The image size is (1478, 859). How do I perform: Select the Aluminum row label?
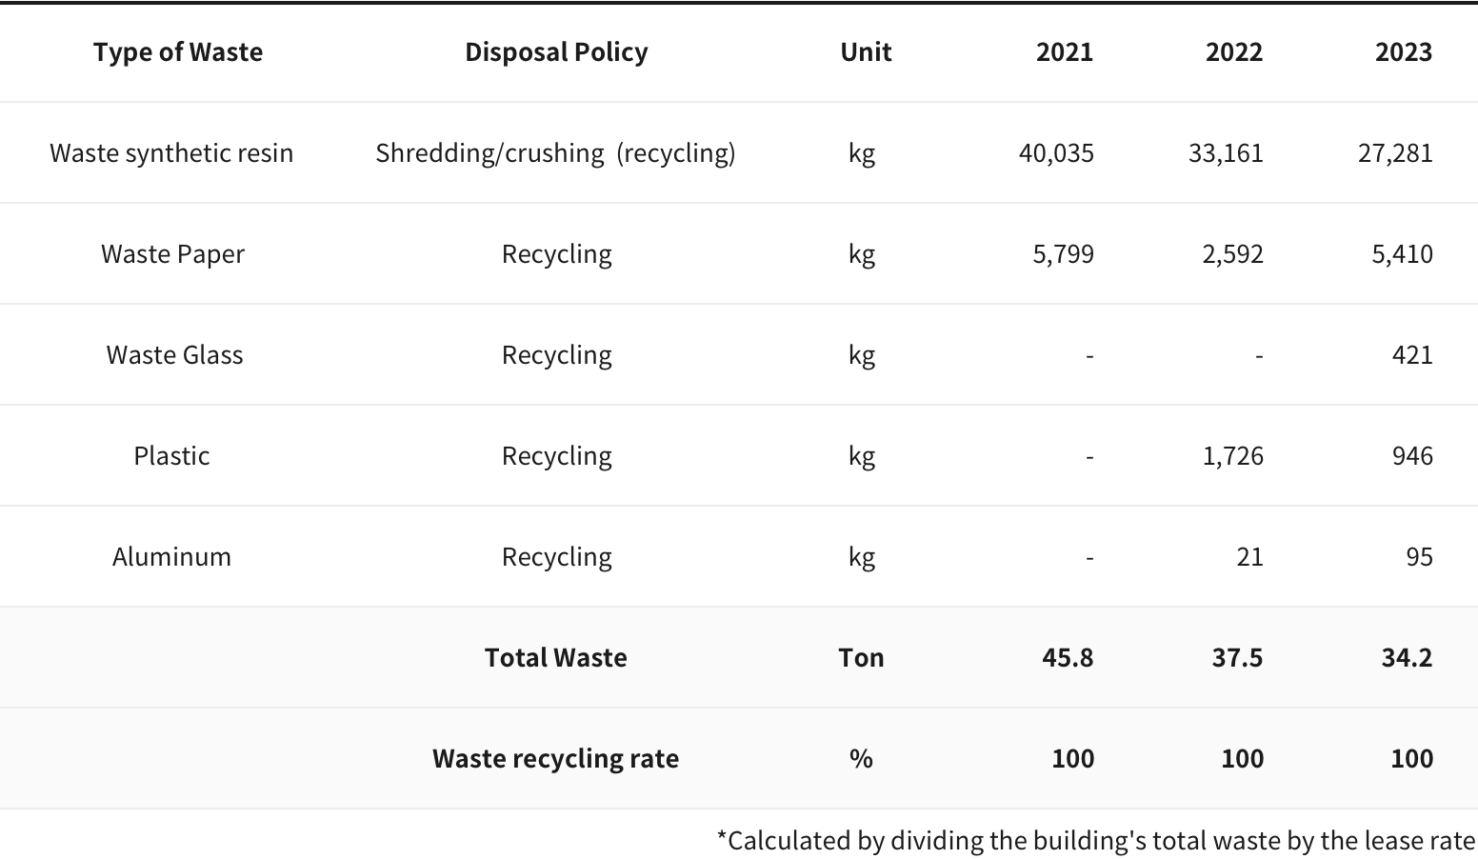click(x=171, y=556)
